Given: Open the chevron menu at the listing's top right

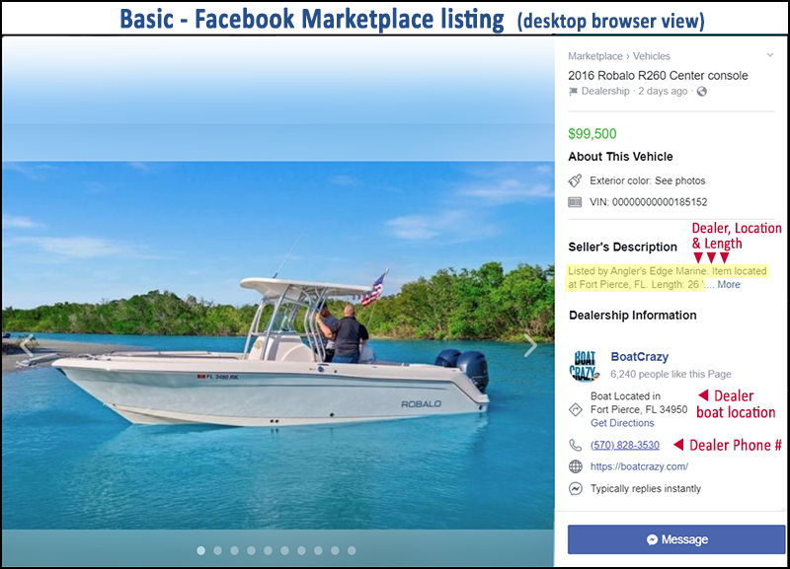Looking at the screenshot, I should (770, 55).
